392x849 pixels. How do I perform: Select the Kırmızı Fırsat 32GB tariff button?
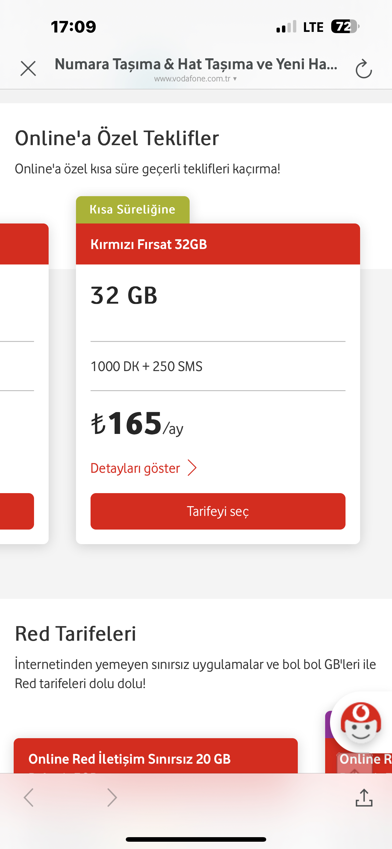pyautogui.click(x=218, y=511)
